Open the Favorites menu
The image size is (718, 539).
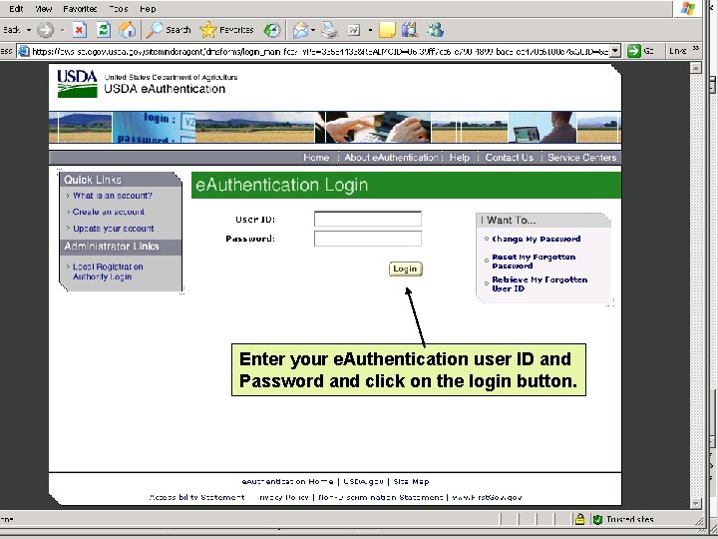tap(80, 9)
